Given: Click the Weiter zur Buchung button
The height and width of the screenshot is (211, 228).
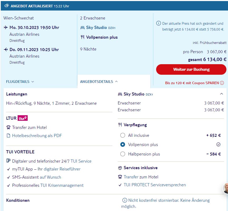Looking at the screenshot, I should 191,69.
